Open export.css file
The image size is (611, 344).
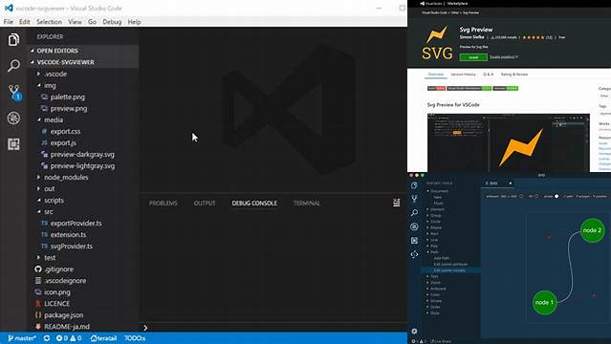[65, 131]
